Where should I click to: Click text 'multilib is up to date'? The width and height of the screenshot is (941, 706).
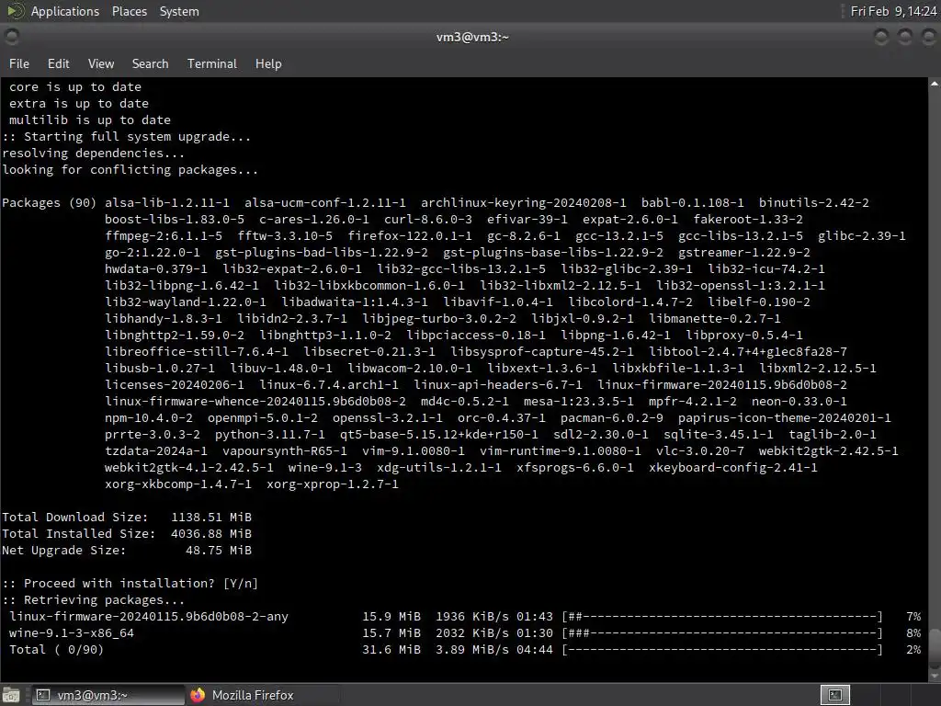[x=90, y=120]
